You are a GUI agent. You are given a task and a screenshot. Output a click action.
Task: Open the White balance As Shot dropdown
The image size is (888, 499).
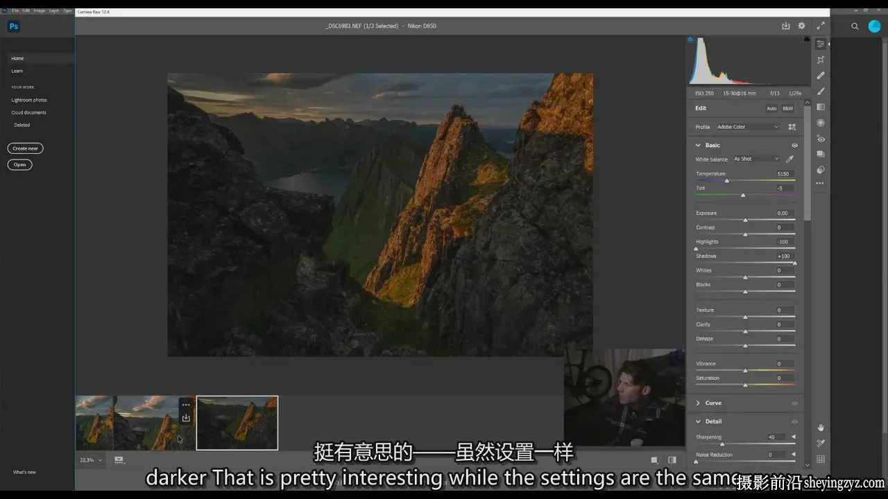point(756,159)
